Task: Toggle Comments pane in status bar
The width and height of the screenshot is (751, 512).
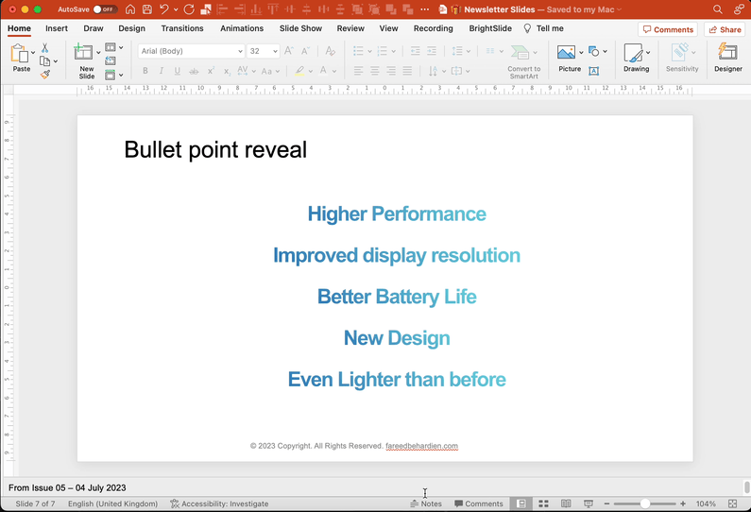Action: [x=479, y=503]
